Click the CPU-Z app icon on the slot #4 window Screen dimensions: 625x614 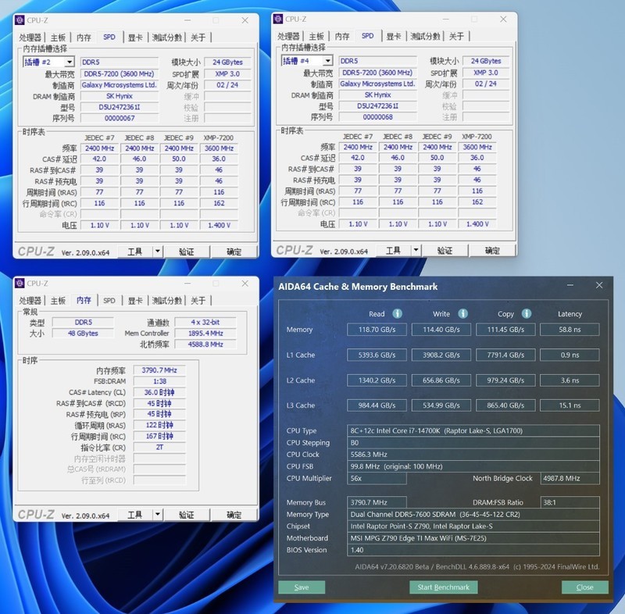[x=279, y=20]
